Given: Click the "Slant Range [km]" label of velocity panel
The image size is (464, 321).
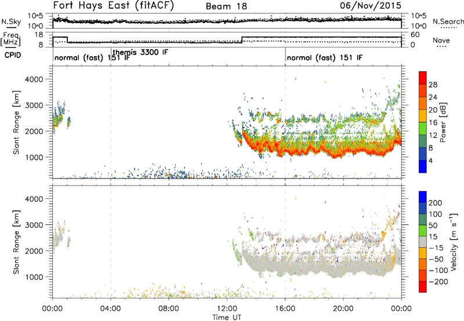Looking at the screenshot, I should pos(16,242).
